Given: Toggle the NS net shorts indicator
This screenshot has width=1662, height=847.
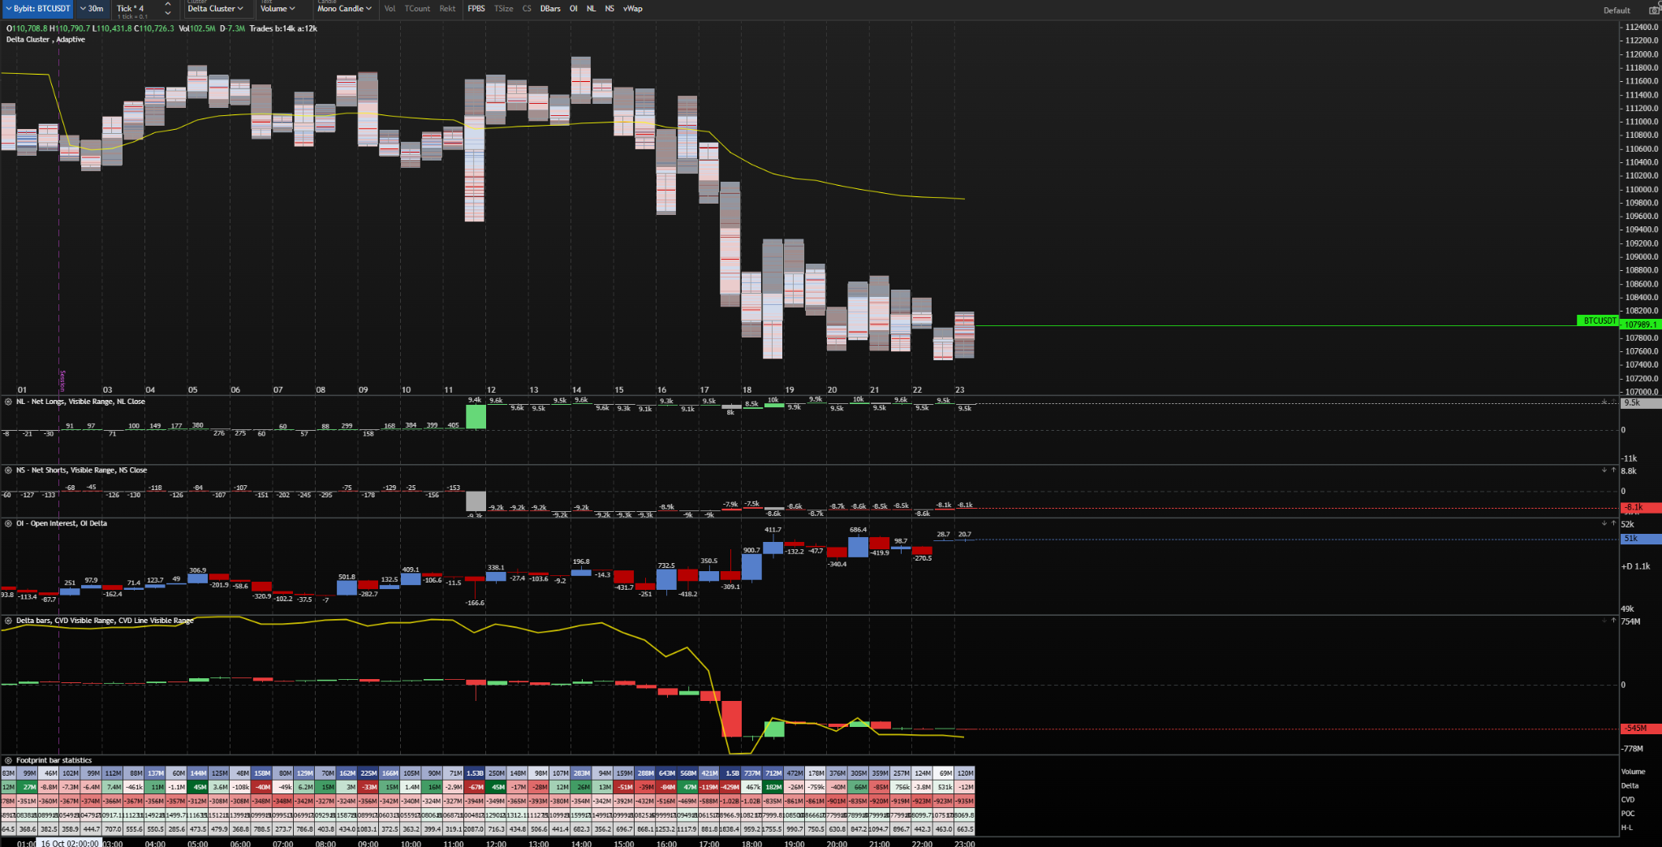Looking at the screenshot, I should coord(609,9).
